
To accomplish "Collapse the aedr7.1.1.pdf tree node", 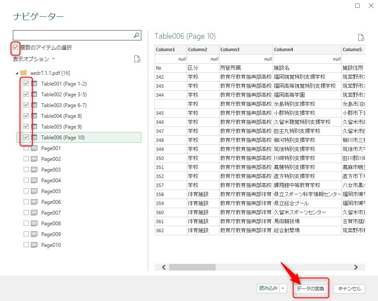I will (x=17, y=73).
